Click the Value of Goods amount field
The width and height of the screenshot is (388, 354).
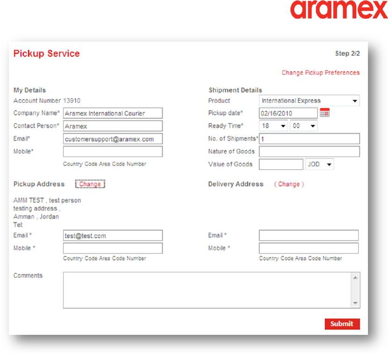pos(281,164)
